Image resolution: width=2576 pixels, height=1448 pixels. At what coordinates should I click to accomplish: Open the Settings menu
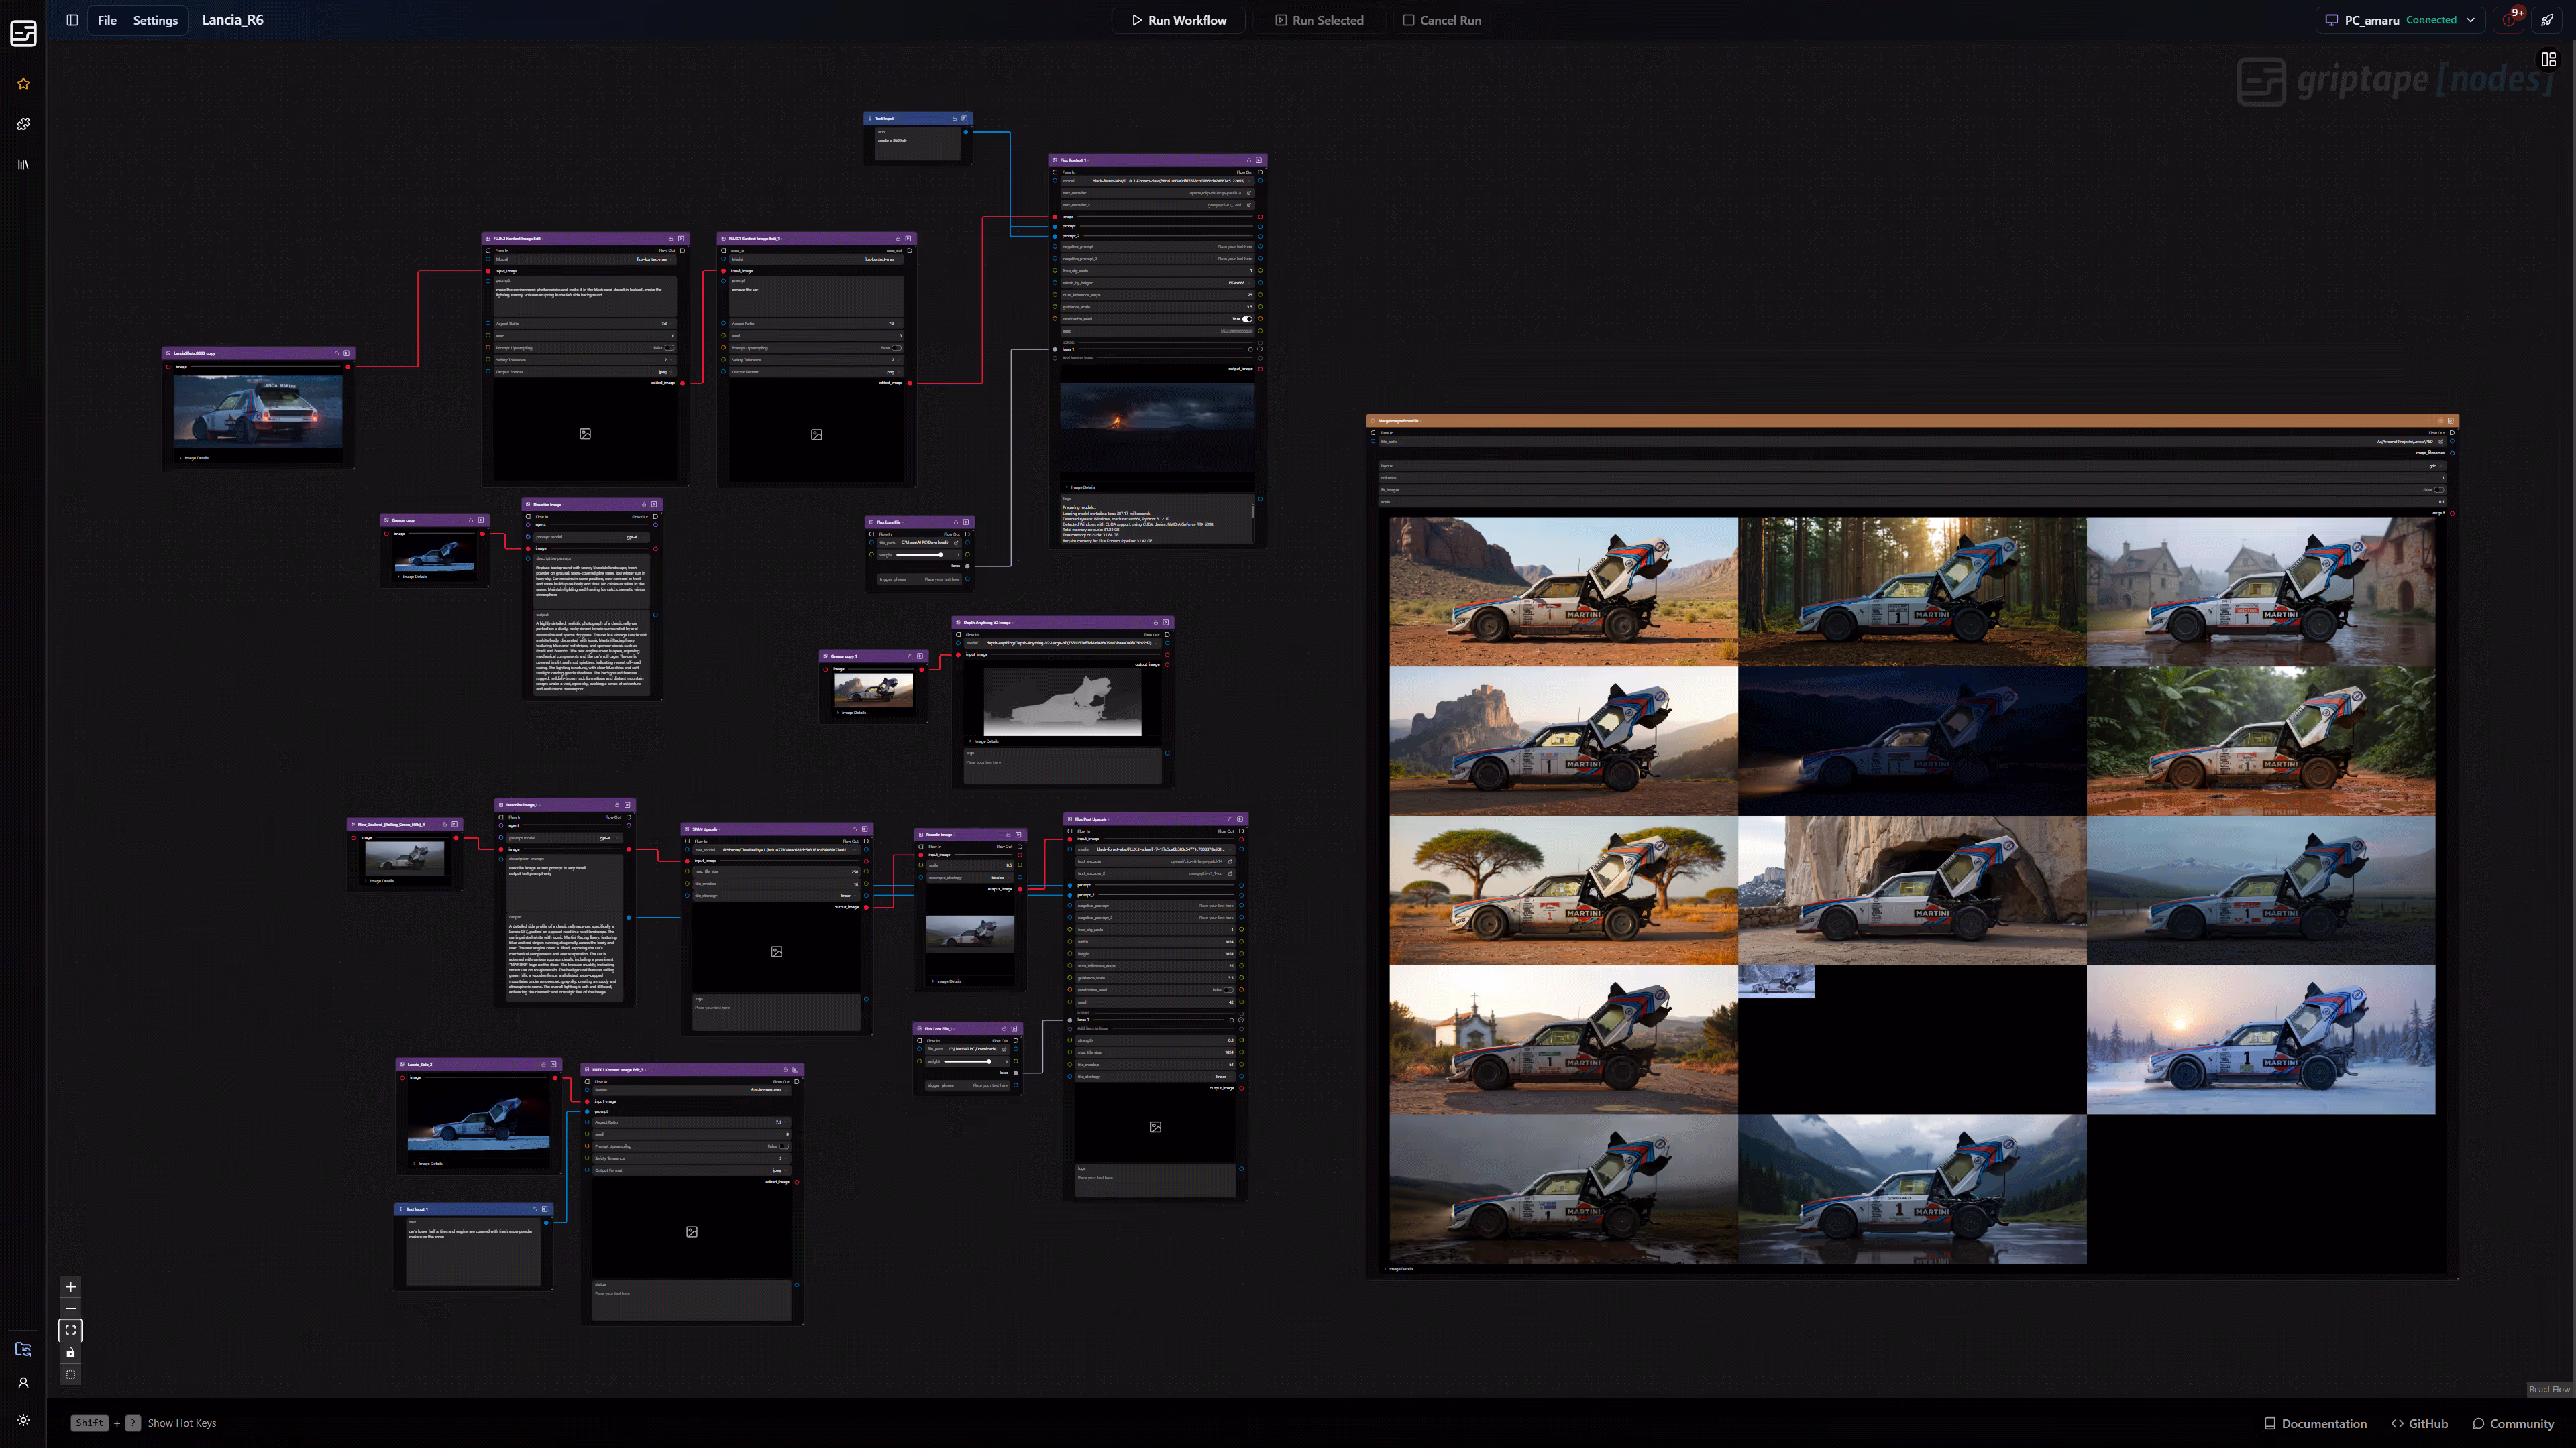tap(155, 19)
